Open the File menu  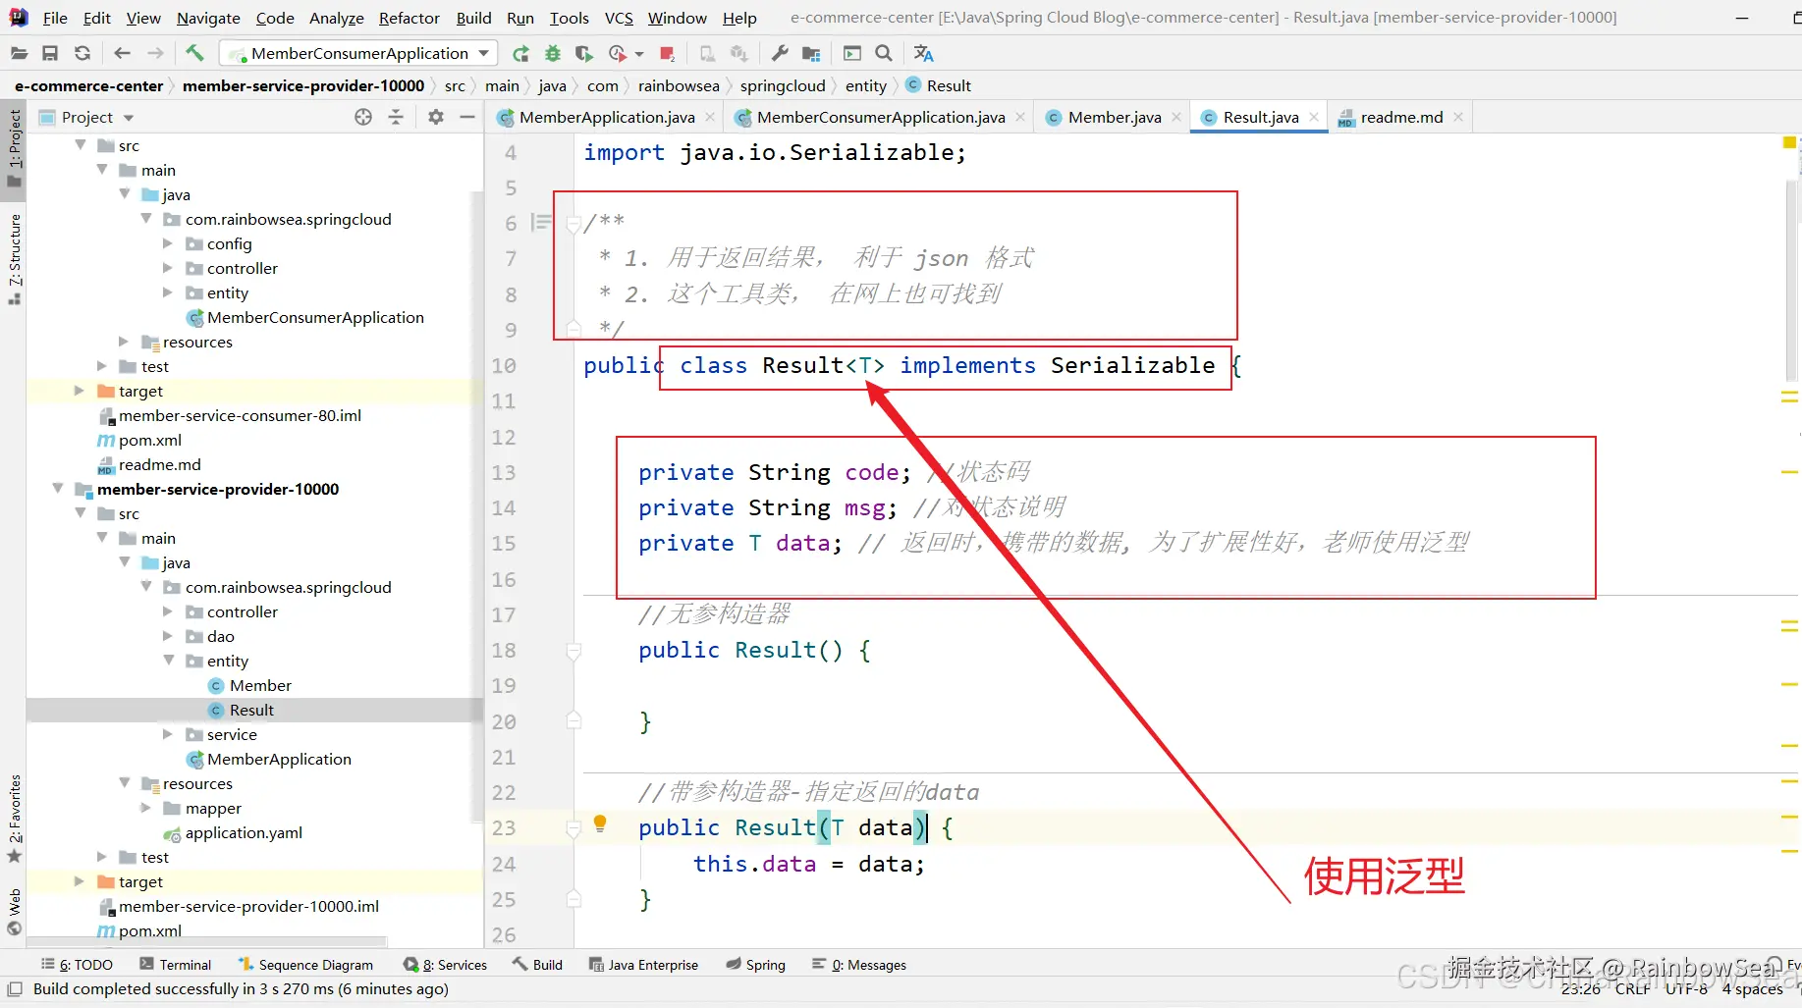55,18
